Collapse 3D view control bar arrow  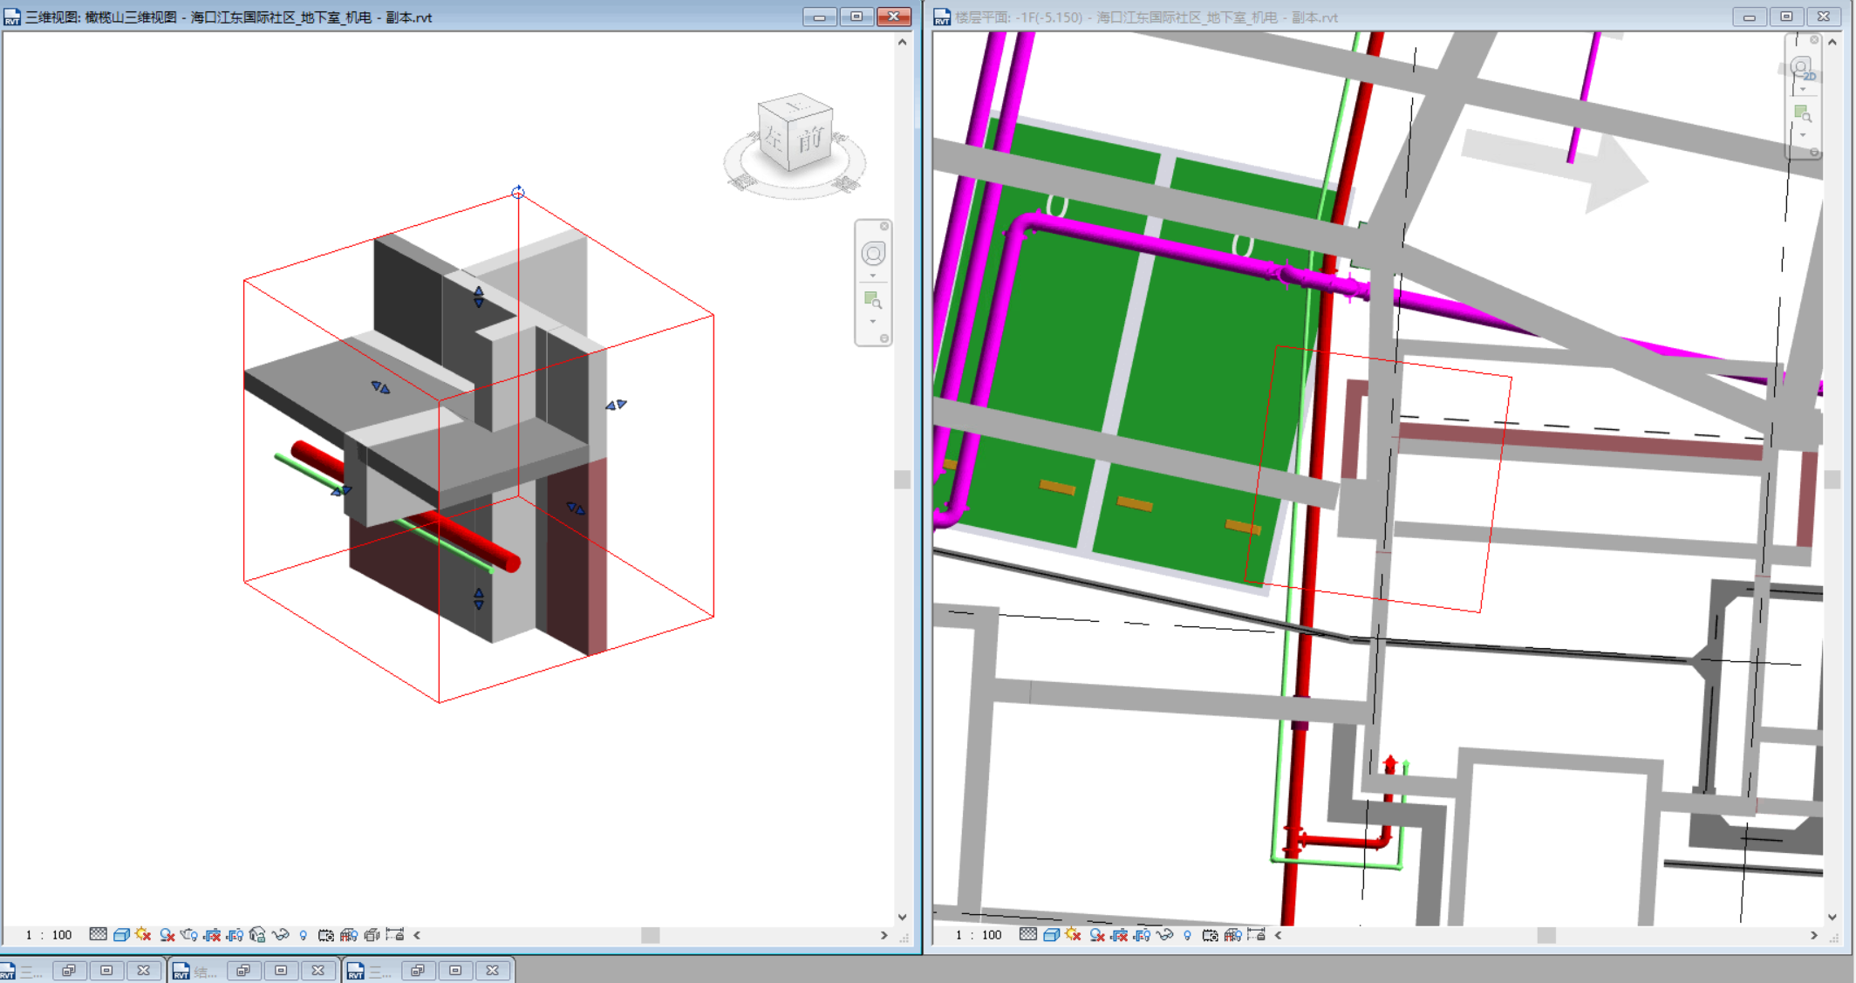(x=417, y=935)
